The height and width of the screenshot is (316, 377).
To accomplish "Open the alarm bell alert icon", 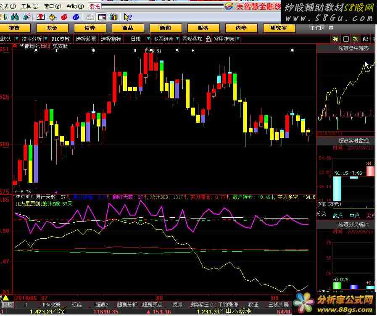I will [x=26, y=17].
